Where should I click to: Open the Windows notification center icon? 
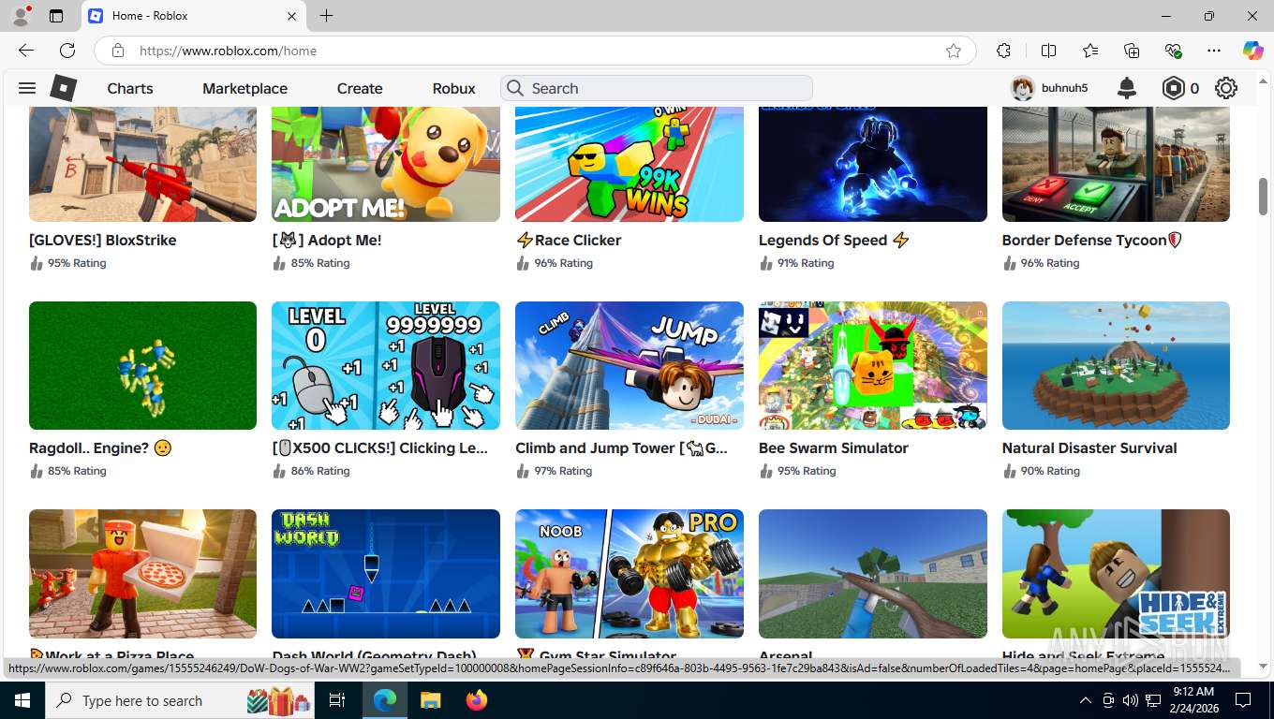pos(1242,700)
